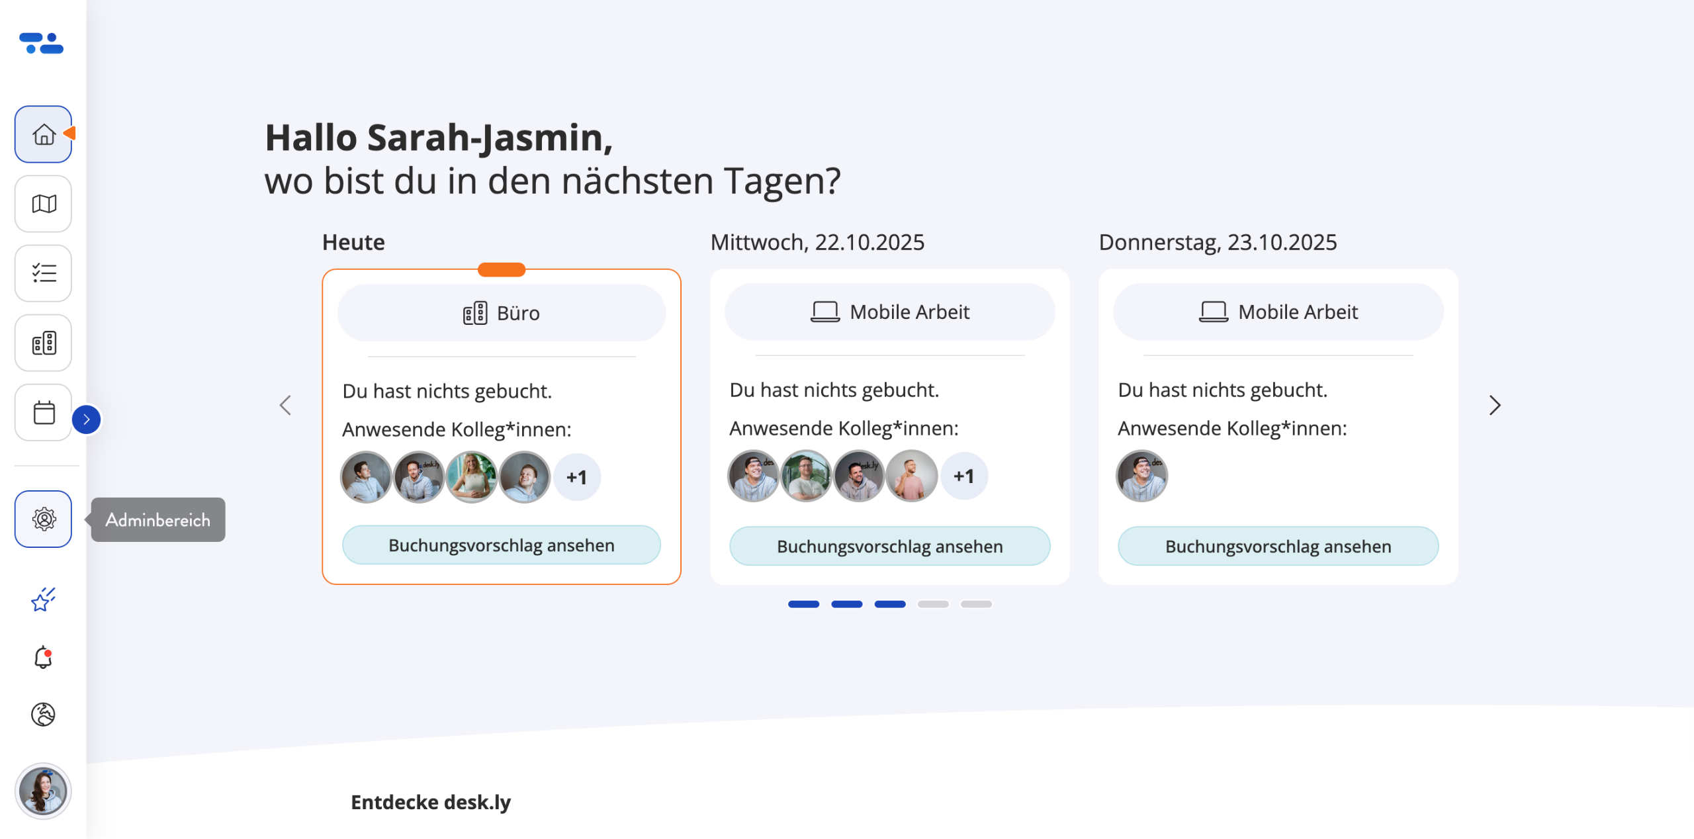Open the user profile avatar

pyautogui.click(x=44, y=791)
